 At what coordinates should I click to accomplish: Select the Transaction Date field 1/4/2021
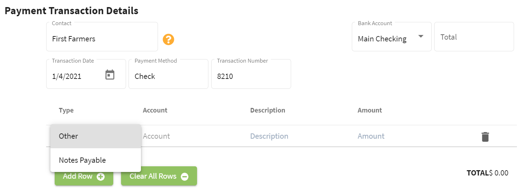coord(86,74)
